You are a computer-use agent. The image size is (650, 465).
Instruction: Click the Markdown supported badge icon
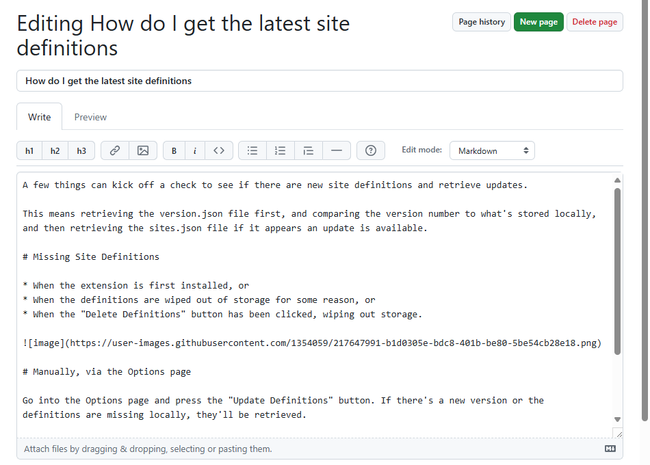(610, 449)
